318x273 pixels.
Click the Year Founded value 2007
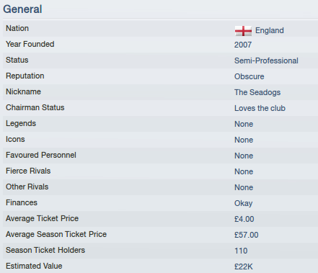(x=243, y=45)
